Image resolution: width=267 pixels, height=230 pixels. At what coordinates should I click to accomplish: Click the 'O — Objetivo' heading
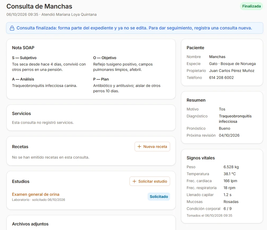pos(105,58)
